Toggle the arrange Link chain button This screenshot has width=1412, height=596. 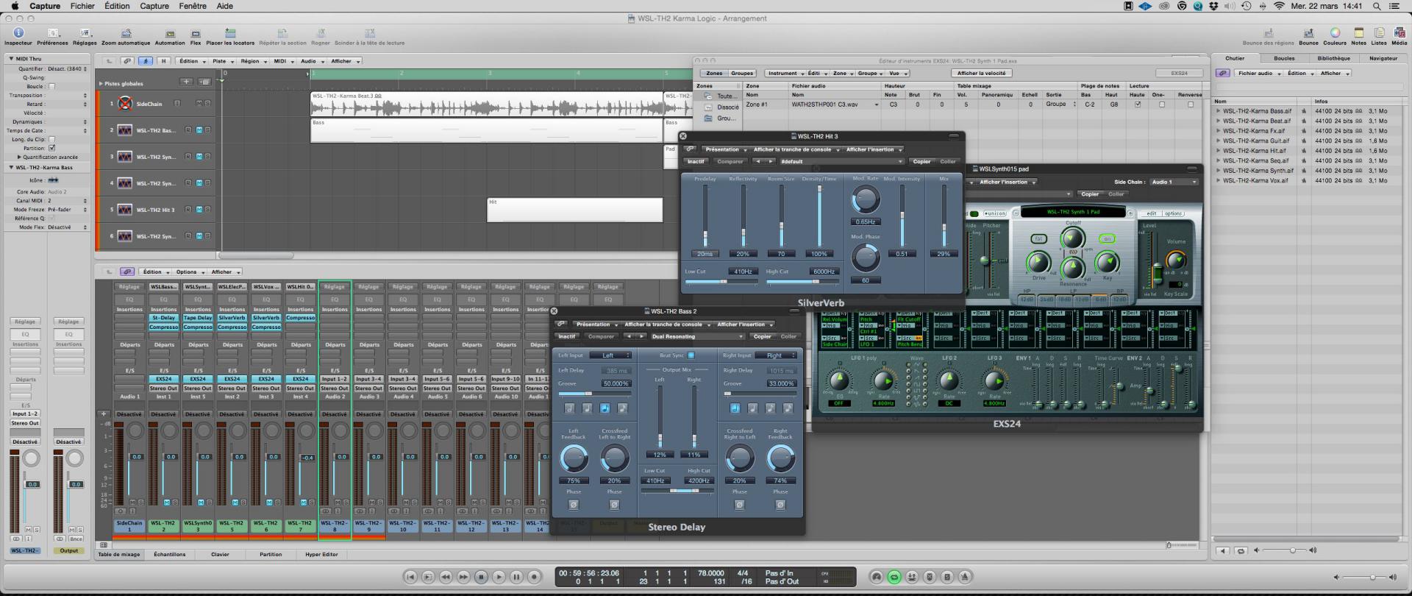(128, 61)
